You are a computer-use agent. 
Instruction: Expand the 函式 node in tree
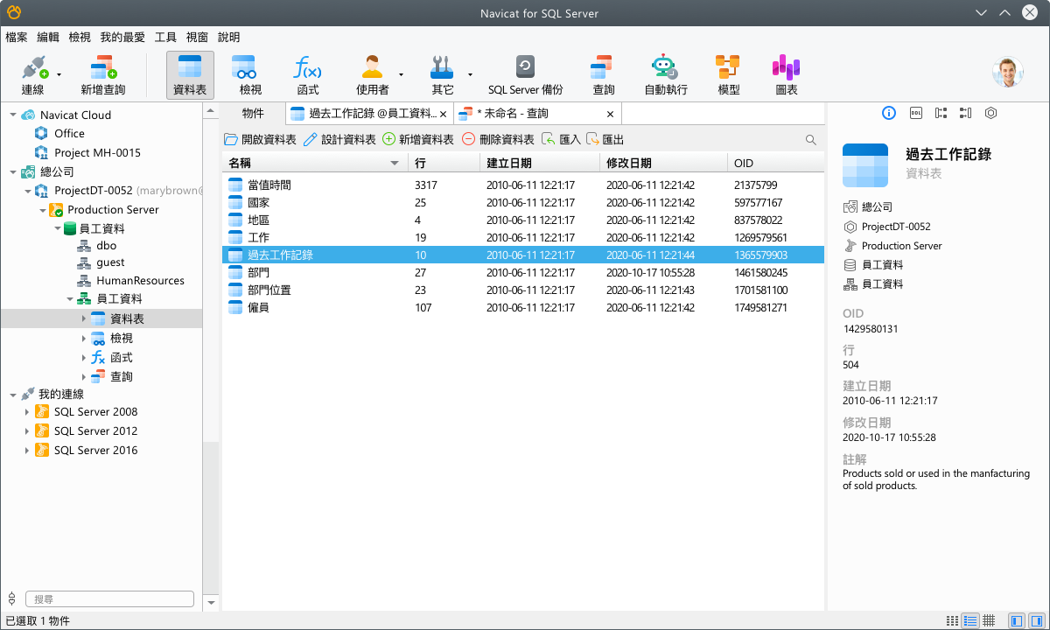(84, 358)
